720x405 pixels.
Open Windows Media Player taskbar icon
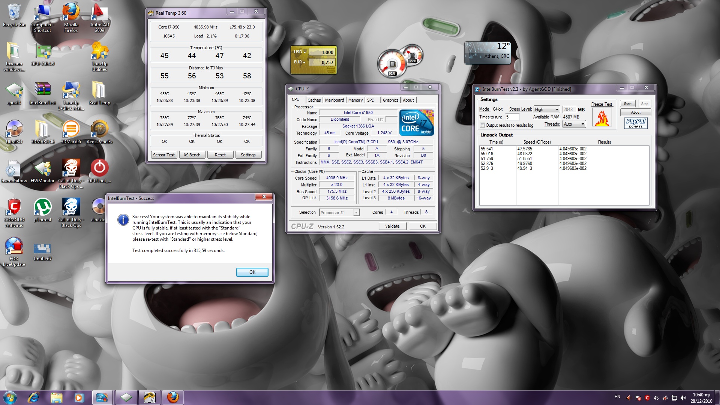point(79,397)
